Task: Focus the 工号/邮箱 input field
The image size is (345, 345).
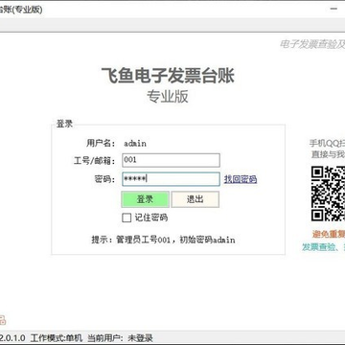Action: click(x=171, y=160)
